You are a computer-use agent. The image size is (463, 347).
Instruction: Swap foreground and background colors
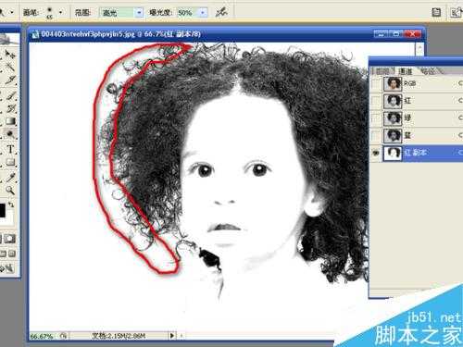tap(11, 204)
